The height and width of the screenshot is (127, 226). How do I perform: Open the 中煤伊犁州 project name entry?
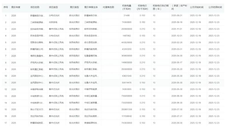coord(38,89)
